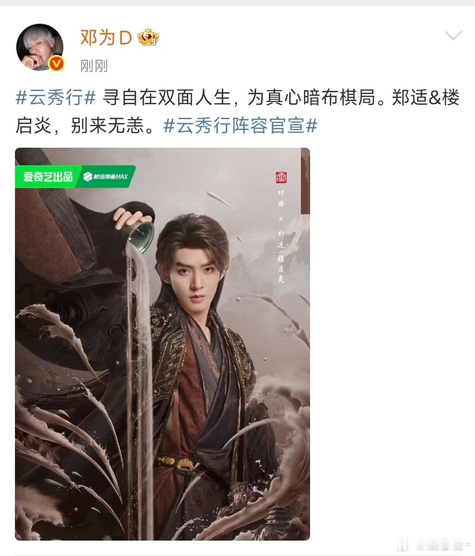Open the #云秀行# hashtag topic
This screenshot has height=556, width=475.
(55, 98)
